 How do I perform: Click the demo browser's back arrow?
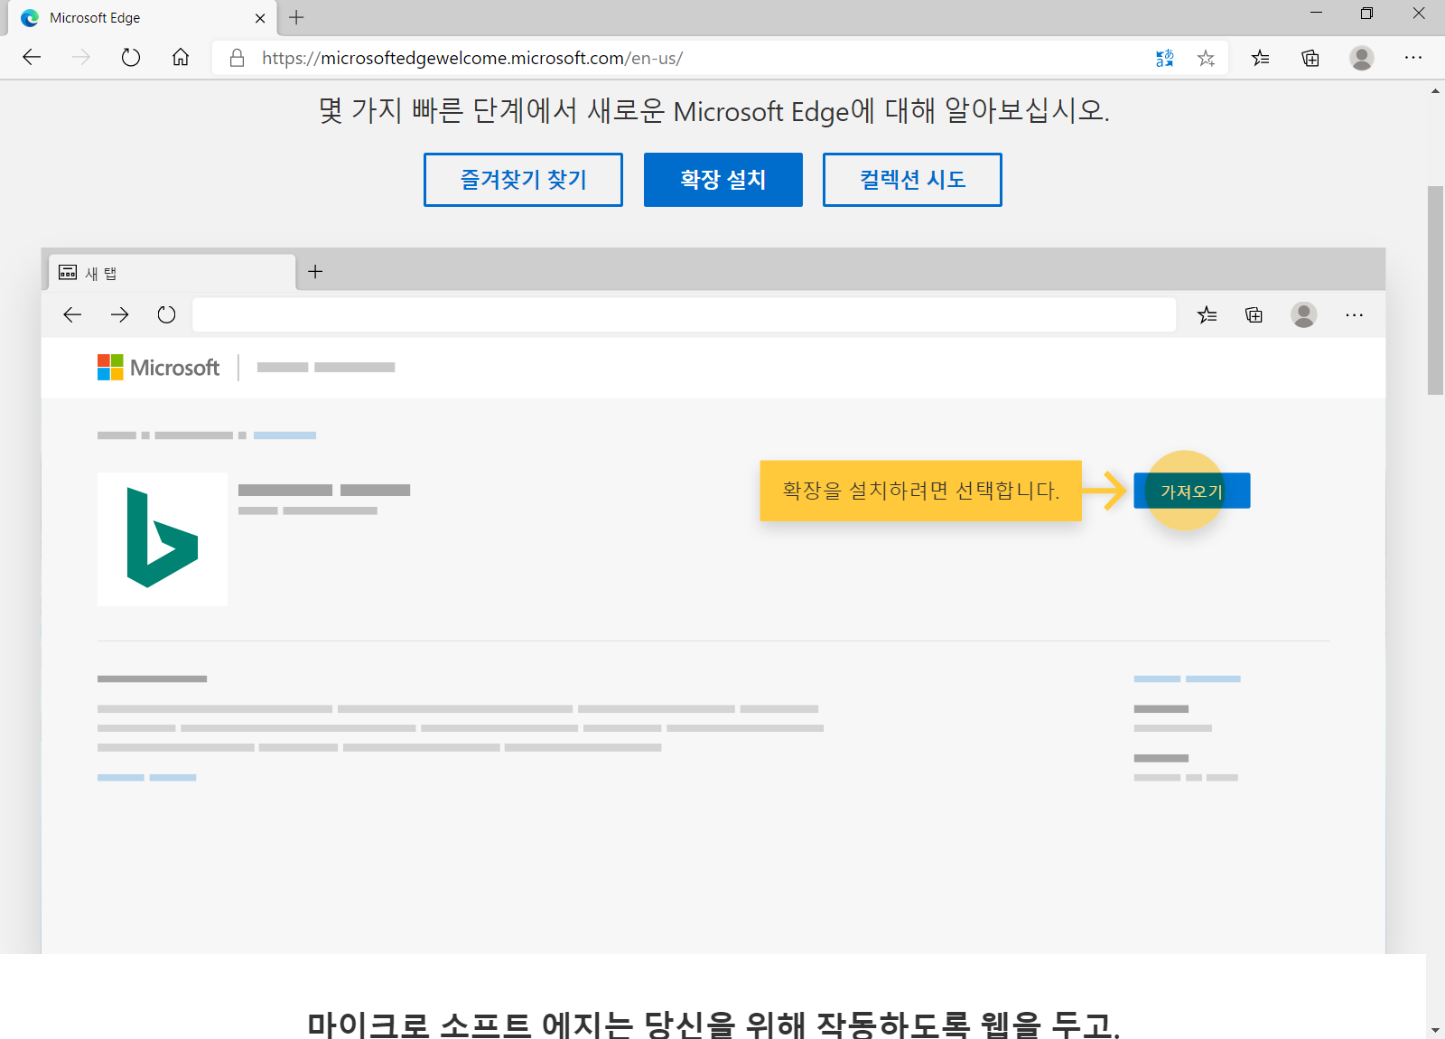click(x=72, y=314)
